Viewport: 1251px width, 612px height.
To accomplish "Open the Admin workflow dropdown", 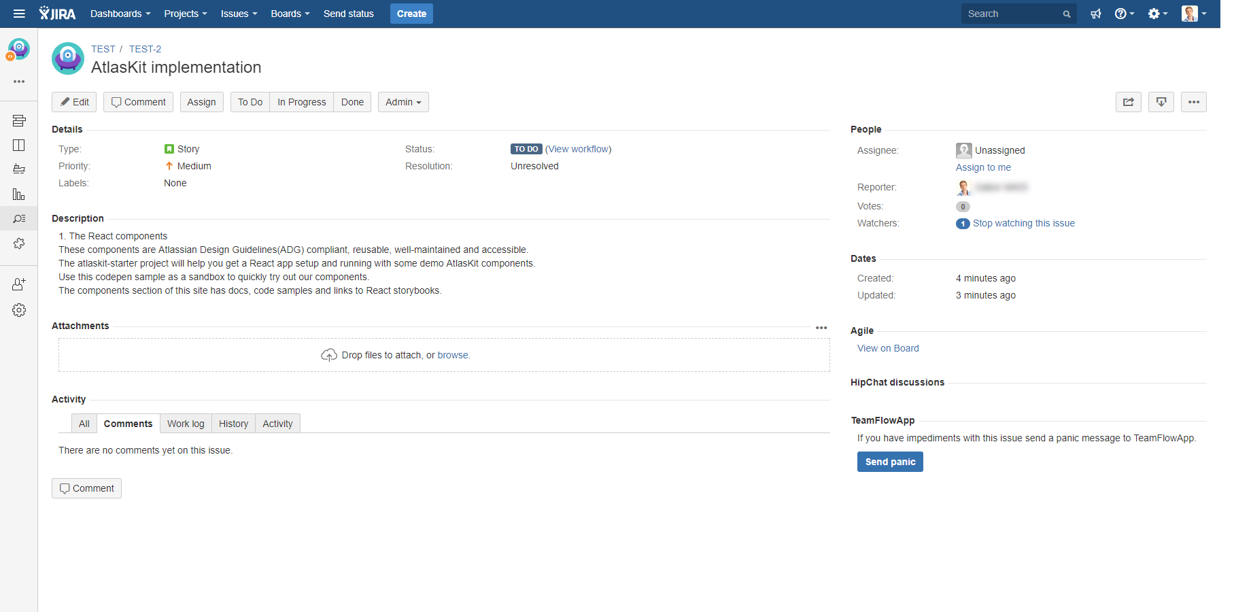I will 403,102.
